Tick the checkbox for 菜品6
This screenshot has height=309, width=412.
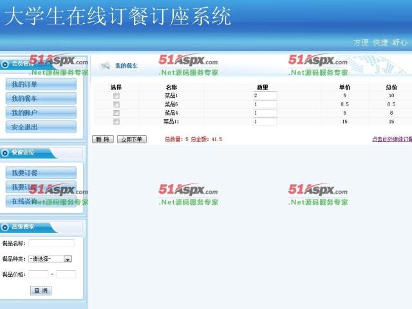tap(116, 104)
